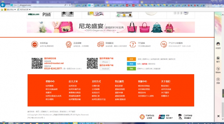Open 在线支付 under 支付方式

96,93
